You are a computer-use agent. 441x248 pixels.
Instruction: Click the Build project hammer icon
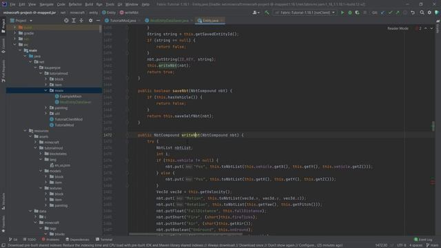(267, 12)
